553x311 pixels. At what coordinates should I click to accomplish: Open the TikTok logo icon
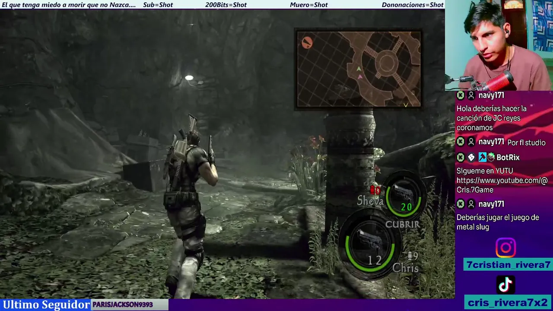tap(505, 285)
